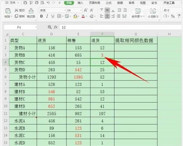
Task: Expand the quick access toolbar customize arrow
Action: (x=60, y=3)
